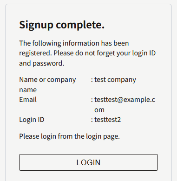This screenshot has height=181, width=177.
Task: Click the colon before testtest2
Action: [x=92, y=120]
